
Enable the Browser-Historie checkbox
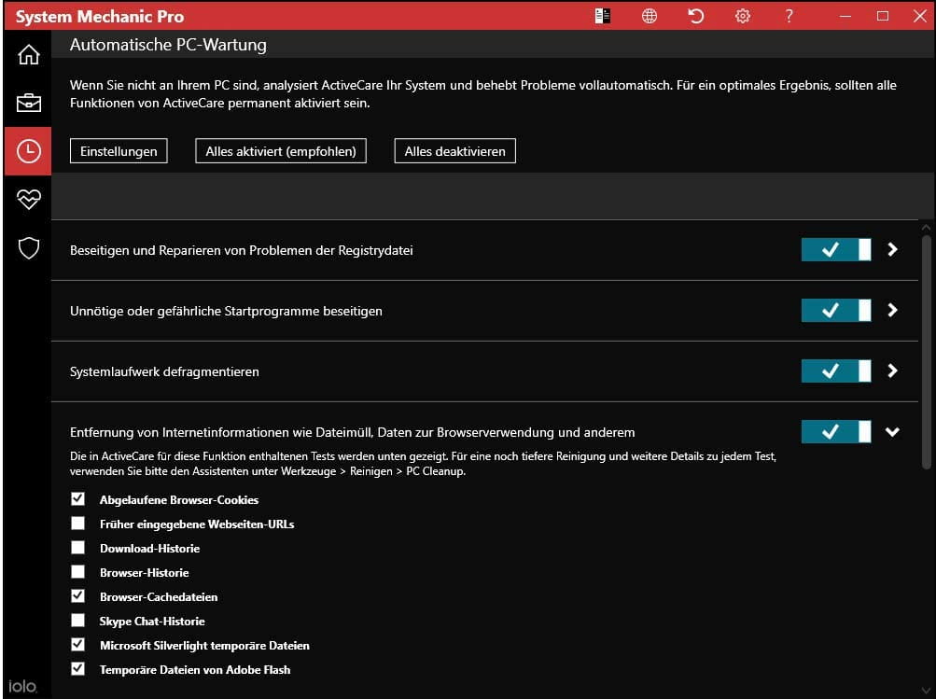[x=78, y=572]
